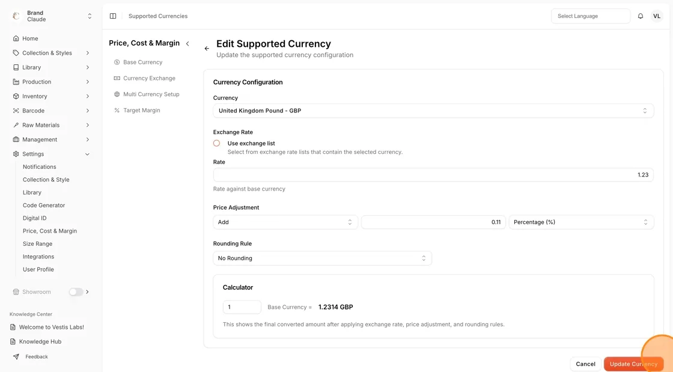
Task: Click the Showroom store icon
Action: tap(16, 291)
